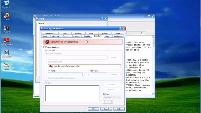Open the Sign on First page dropdown
The width and height of the screenshot is (201, 113).
(x=112, y=98)
